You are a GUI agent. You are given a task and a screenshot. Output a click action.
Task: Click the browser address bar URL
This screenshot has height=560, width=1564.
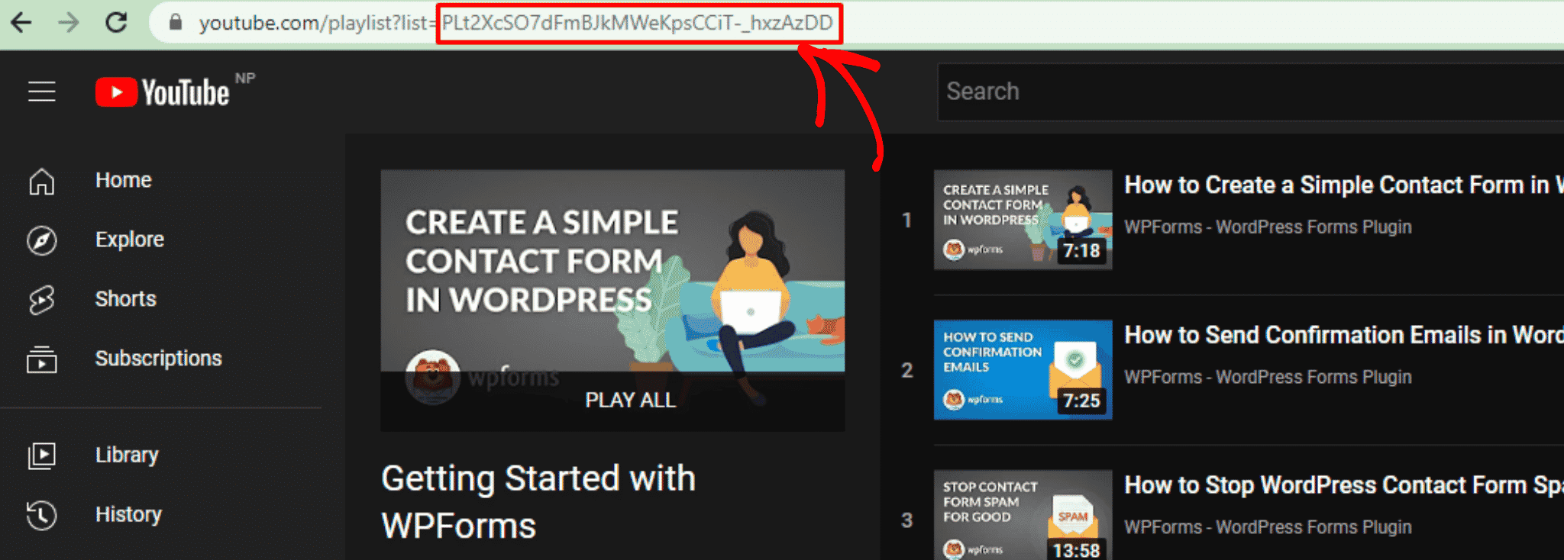[515, 23]
